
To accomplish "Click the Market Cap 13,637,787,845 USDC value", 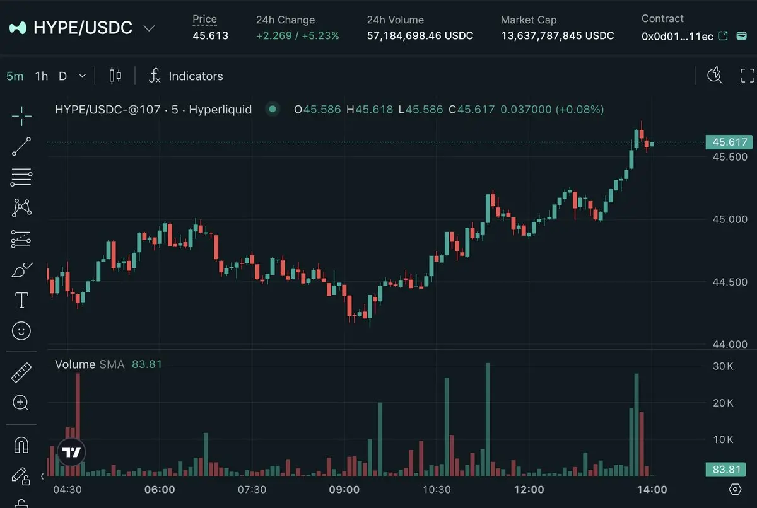I will [x=558, y=36].
